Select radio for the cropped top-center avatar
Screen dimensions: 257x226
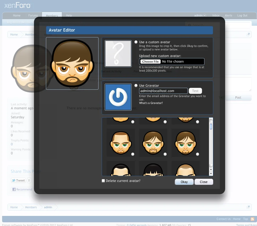(x=165, y=122)
